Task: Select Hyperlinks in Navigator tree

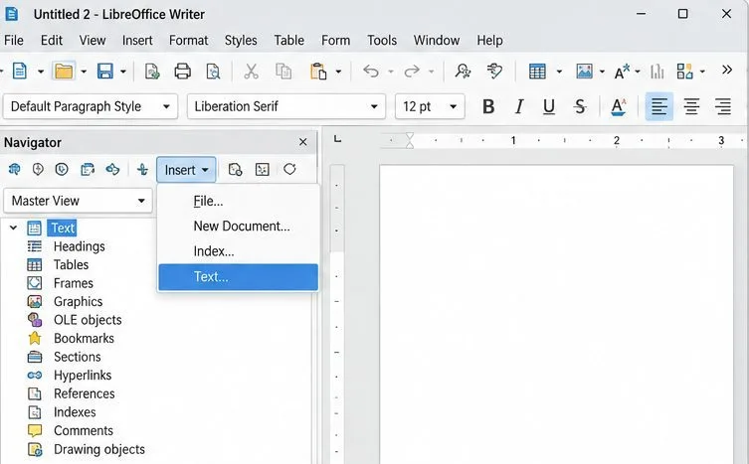Action: pos(83,376)
